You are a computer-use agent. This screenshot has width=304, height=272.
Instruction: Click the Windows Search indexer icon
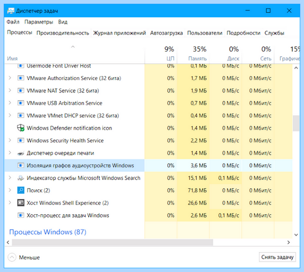(x=21, y=178)
